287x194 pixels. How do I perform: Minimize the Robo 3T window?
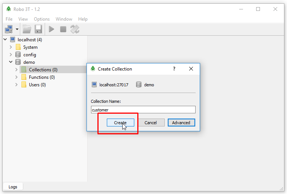pyautogui.click(x=241, y=9)
